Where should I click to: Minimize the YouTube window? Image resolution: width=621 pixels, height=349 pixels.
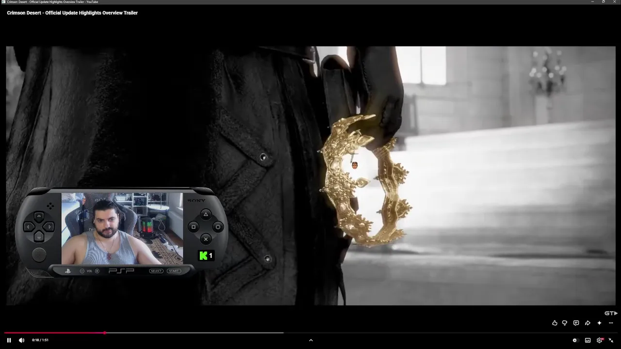(592, 2)
